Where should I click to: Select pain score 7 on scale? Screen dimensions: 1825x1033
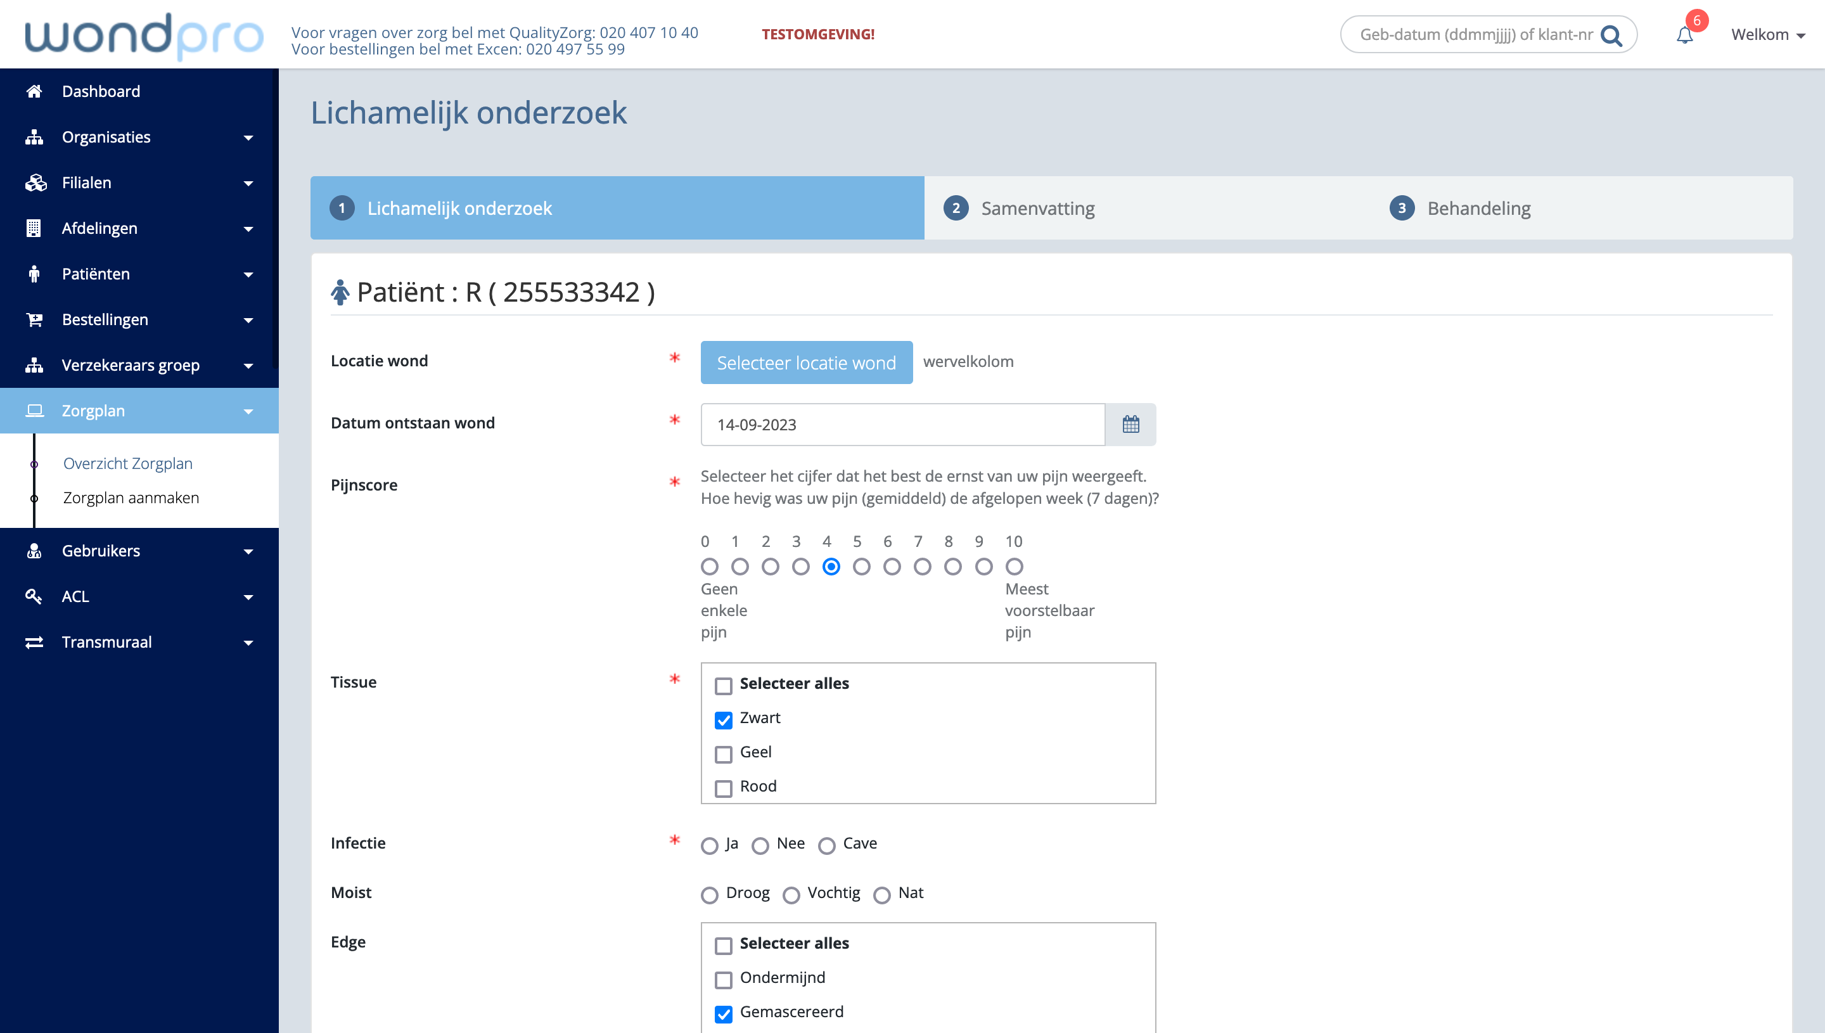[x=922, y=566]
